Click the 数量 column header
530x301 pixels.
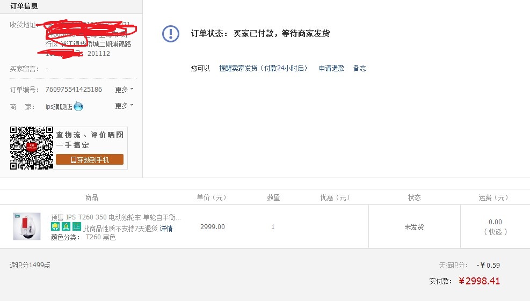tap(273, 197)
